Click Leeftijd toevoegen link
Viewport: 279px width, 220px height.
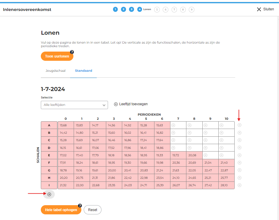[x=131, y=104]
